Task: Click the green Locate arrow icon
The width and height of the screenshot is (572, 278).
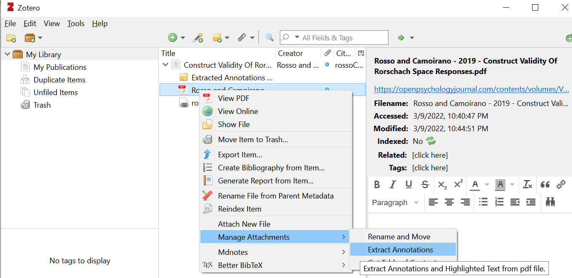Action: (401, 38)
